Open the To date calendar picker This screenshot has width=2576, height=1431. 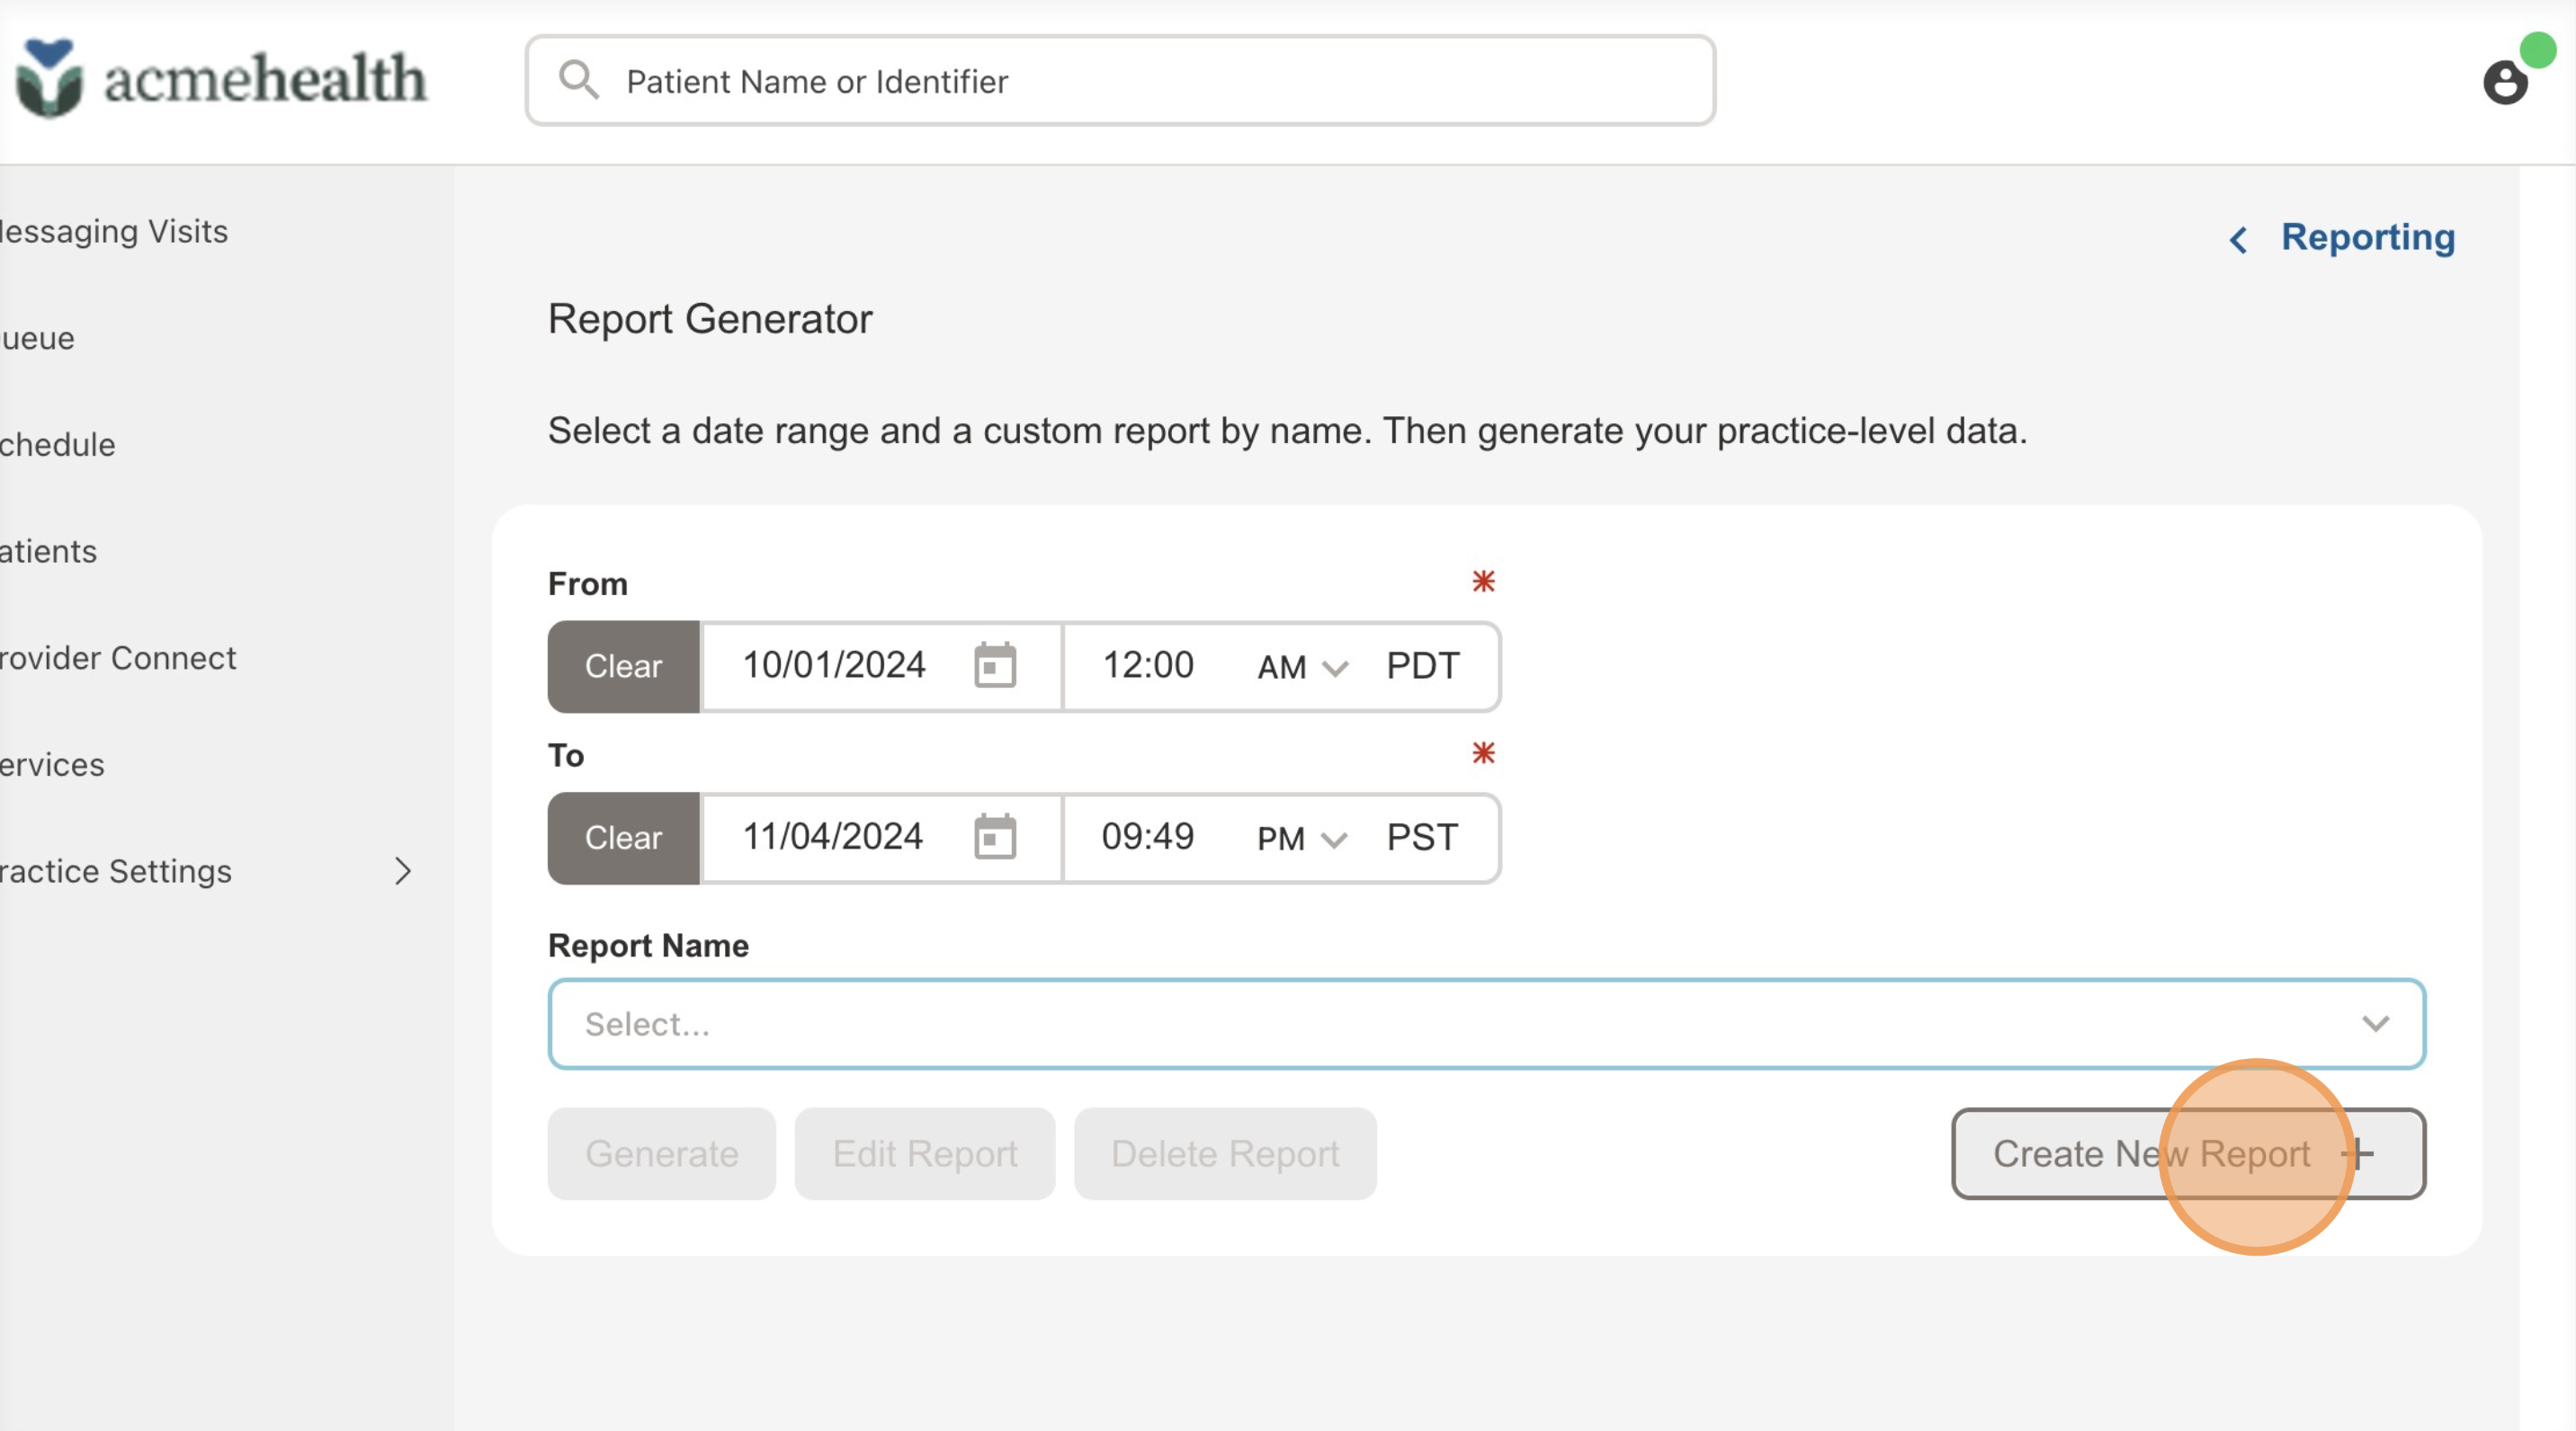point(995,838)
